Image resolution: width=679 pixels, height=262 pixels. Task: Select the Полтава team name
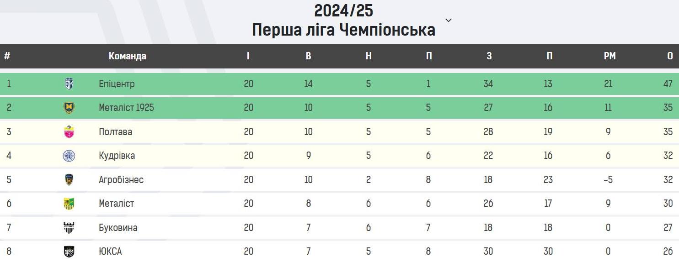115,132
